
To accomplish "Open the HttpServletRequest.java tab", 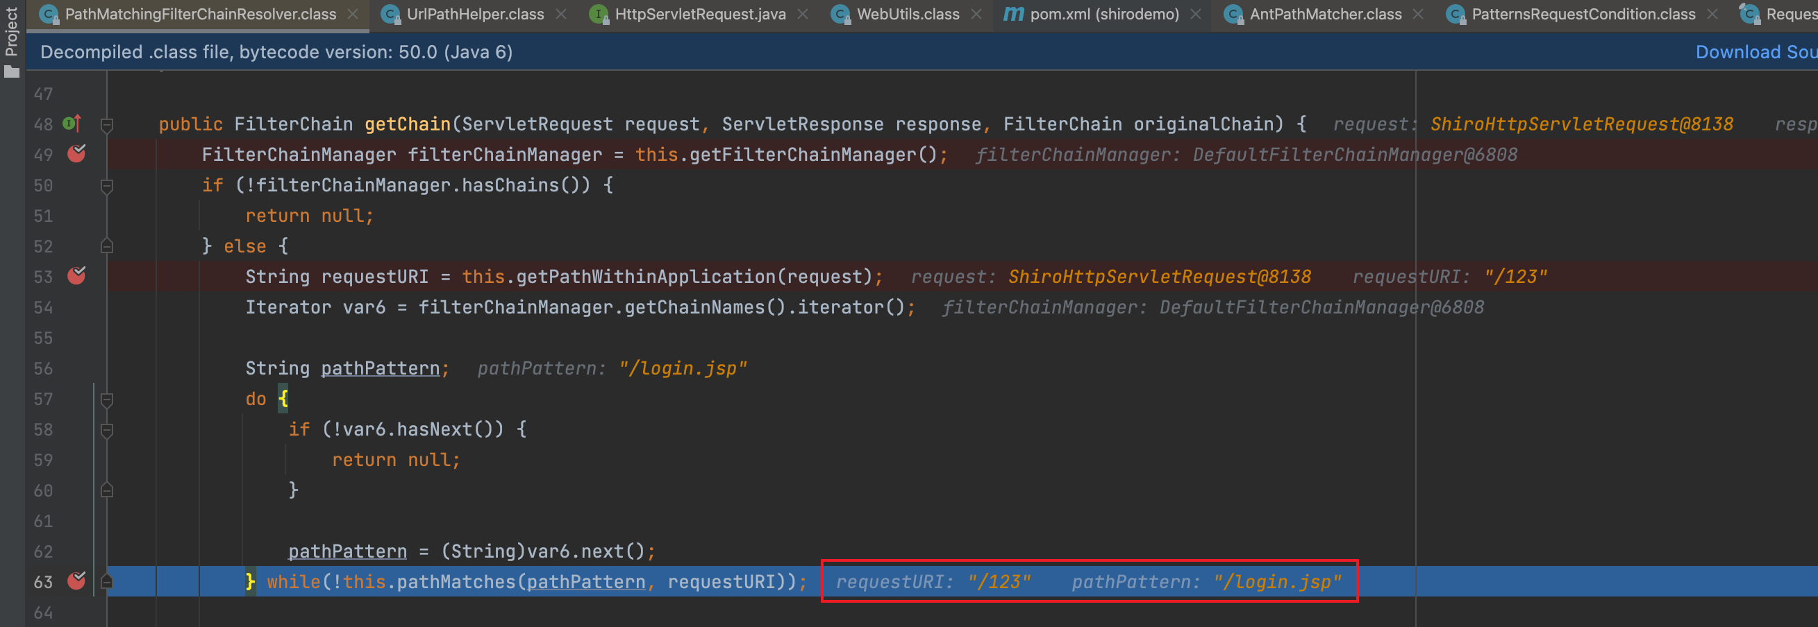I will coord(700,14).
